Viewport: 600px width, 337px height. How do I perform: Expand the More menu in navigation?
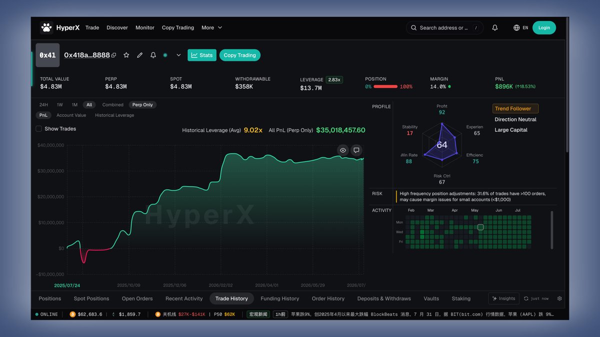click(x=212, y=28)
